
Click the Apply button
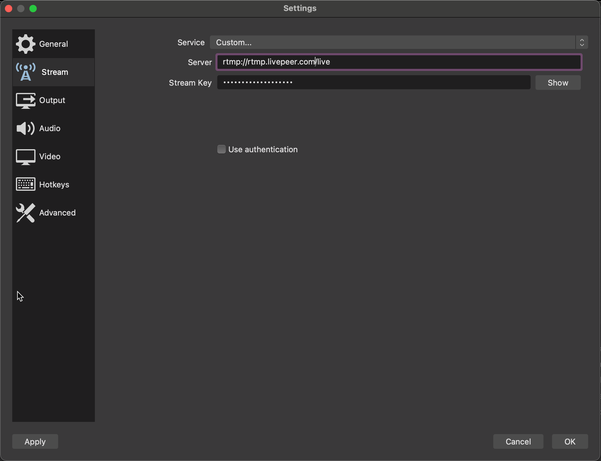pos(35,441)
